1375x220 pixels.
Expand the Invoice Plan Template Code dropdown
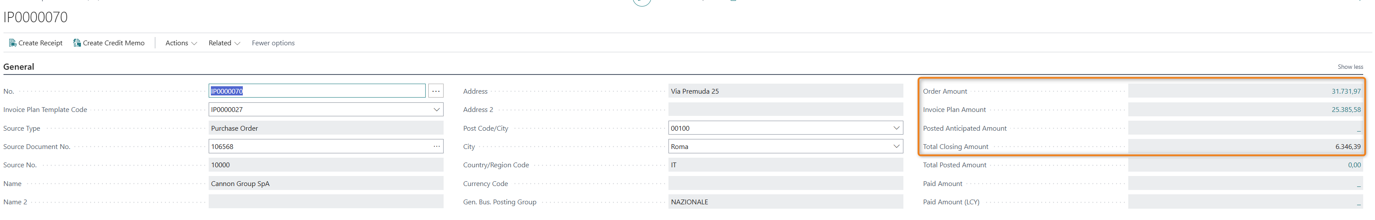click(436, 110)
